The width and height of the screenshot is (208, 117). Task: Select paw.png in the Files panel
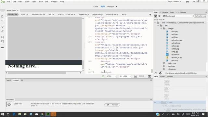coord(175,60)
